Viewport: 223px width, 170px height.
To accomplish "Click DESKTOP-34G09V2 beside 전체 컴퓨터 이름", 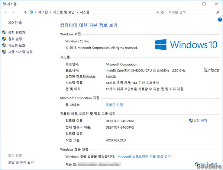I will click(120, 127).
